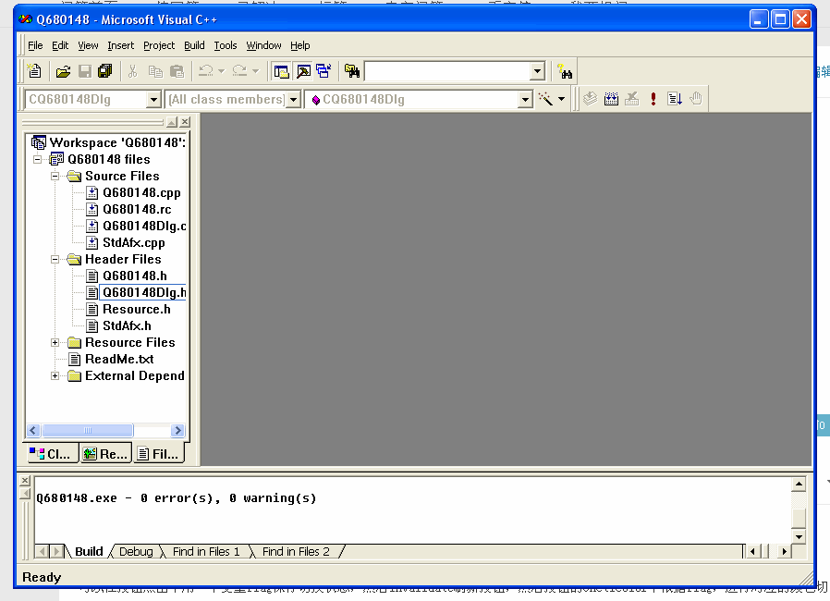The image size is (830, 601).
Task: Click the Compile toolbar icon
Action: pyautogui.click(x=591, y=99)
